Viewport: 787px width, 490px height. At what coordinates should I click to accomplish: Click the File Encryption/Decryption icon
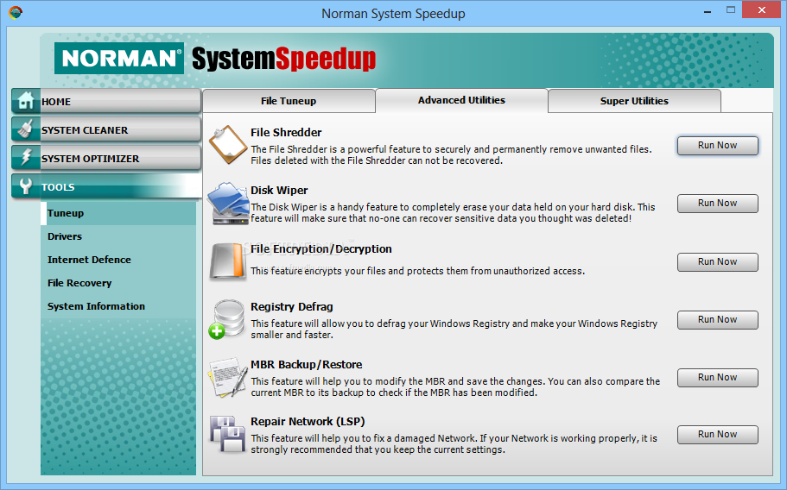tap(228, 261)
